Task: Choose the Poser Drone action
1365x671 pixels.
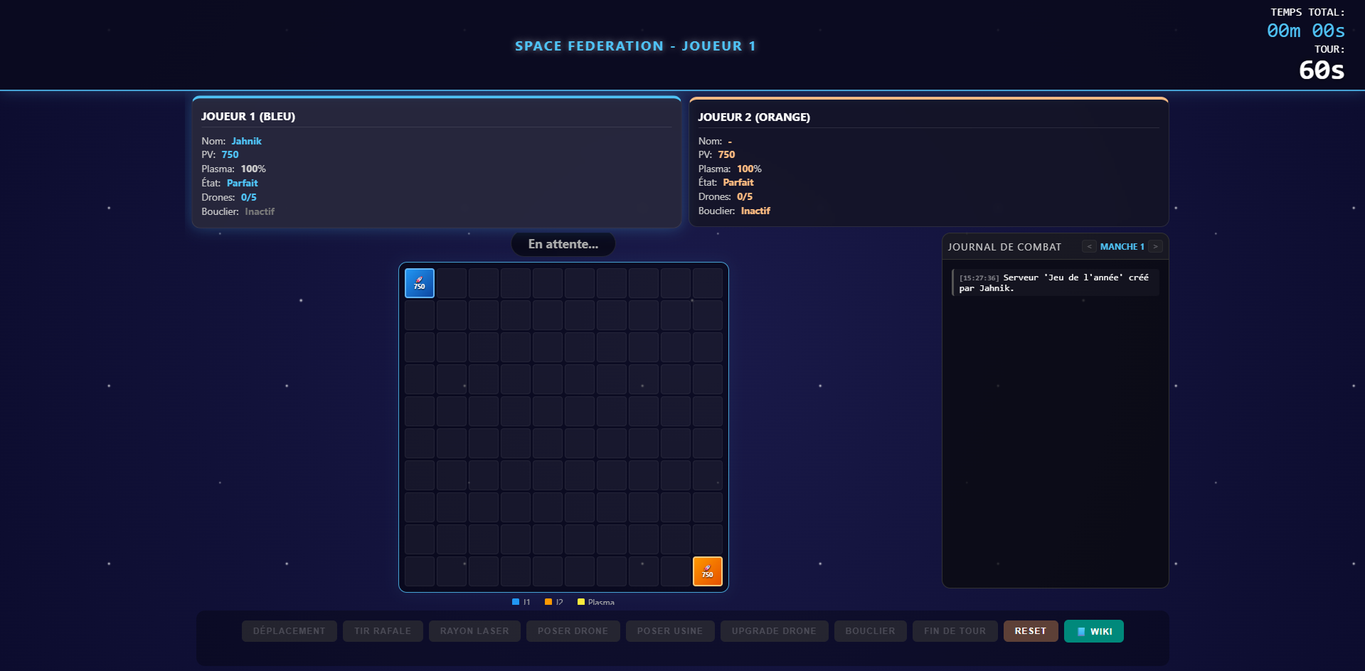Action: pos(573,630)
